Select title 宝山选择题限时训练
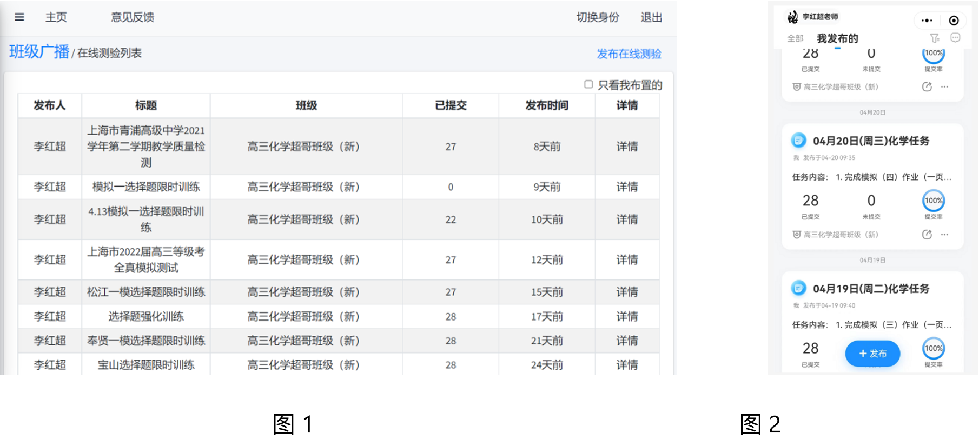This screenshot has width=979, height=446. pyautogui.click(x=146, y=365)
